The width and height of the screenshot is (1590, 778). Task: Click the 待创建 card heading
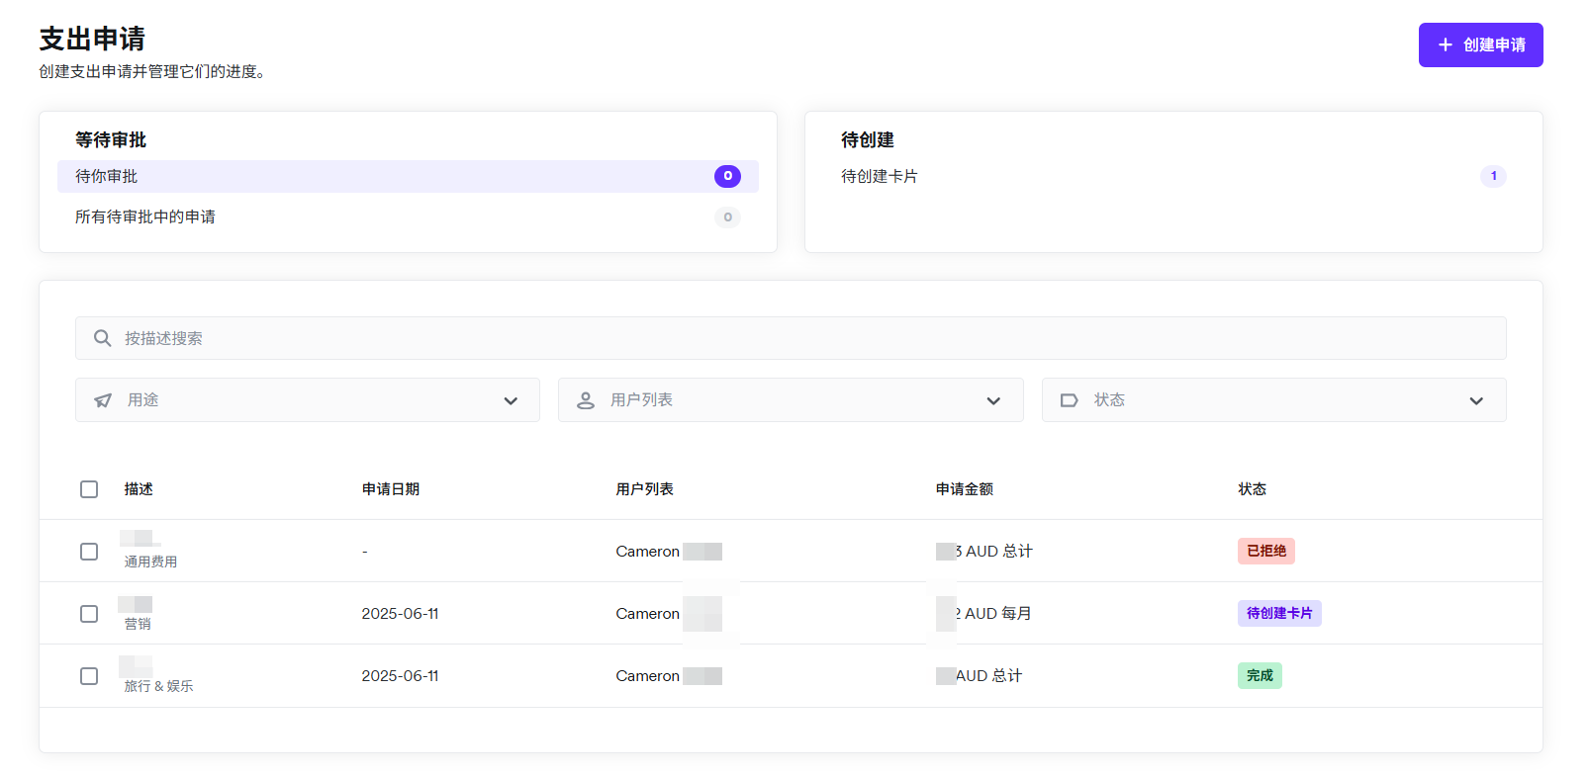[x=868, y=140]
